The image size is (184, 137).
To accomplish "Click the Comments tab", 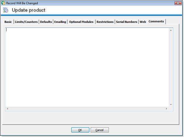I will [156, 21].
